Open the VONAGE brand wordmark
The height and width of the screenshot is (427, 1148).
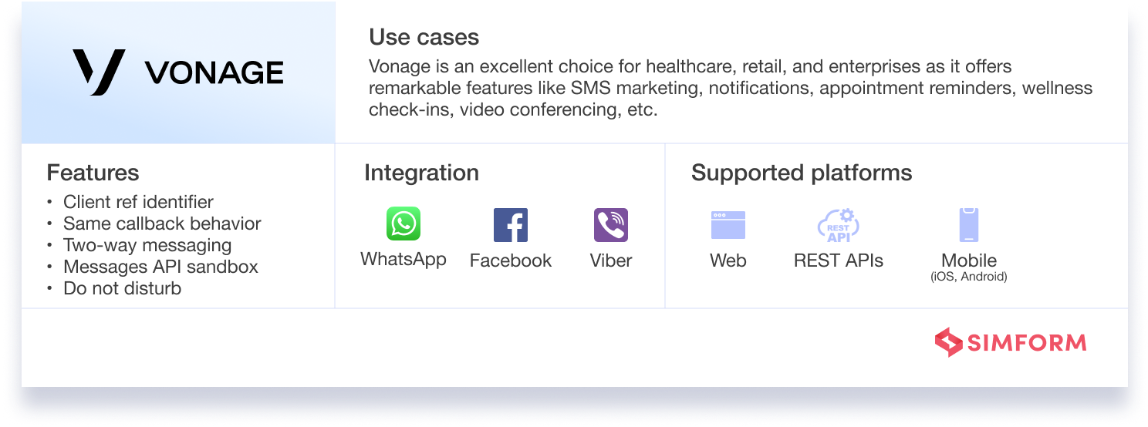tap(214, 73)
